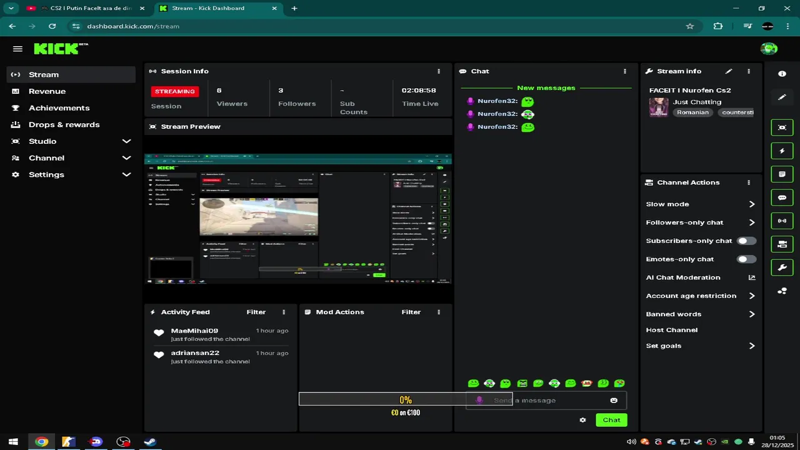Select Stream in the sidebar
This screenshot has width=800, height=450.
[71, 74]
